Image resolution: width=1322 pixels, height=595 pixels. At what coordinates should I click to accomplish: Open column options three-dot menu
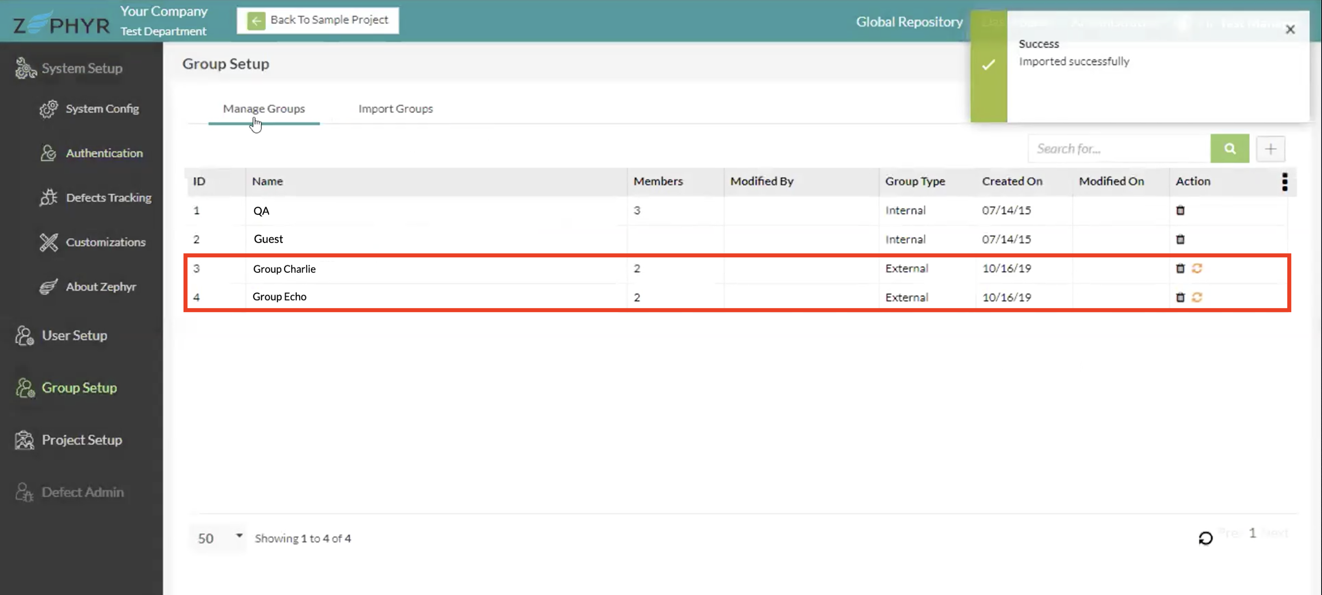click(x=1285, y=182)
